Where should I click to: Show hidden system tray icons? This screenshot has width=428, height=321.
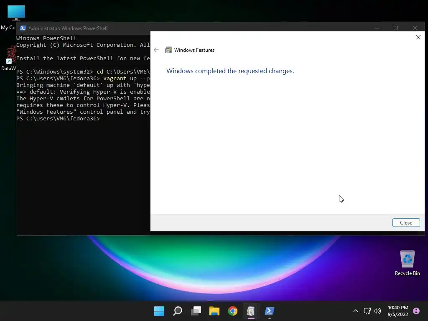coord(356,311)
